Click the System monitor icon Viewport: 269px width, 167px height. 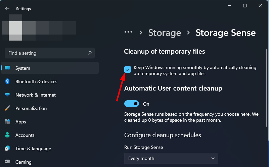(7, 68)
